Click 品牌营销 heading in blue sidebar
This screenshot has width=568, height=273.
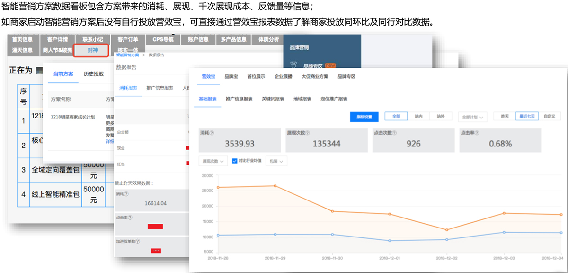coord(299,47)
